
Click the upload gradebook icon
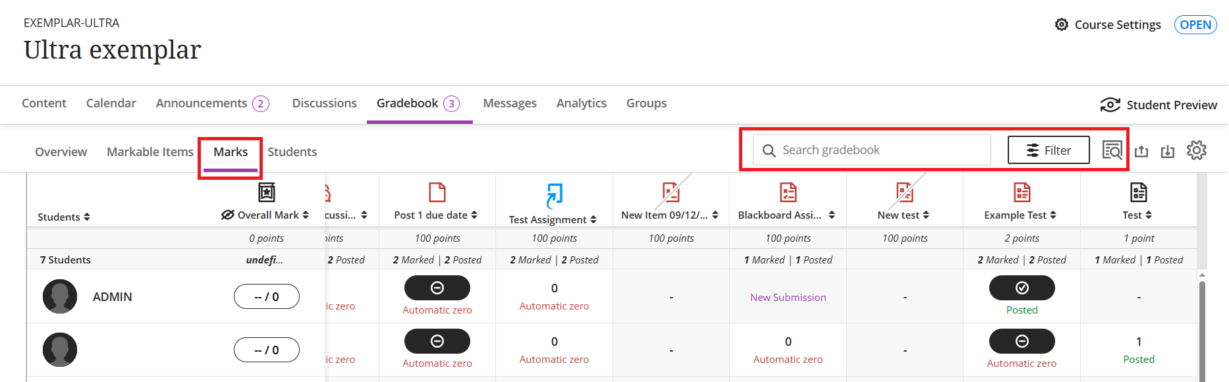click(1141, 151)
